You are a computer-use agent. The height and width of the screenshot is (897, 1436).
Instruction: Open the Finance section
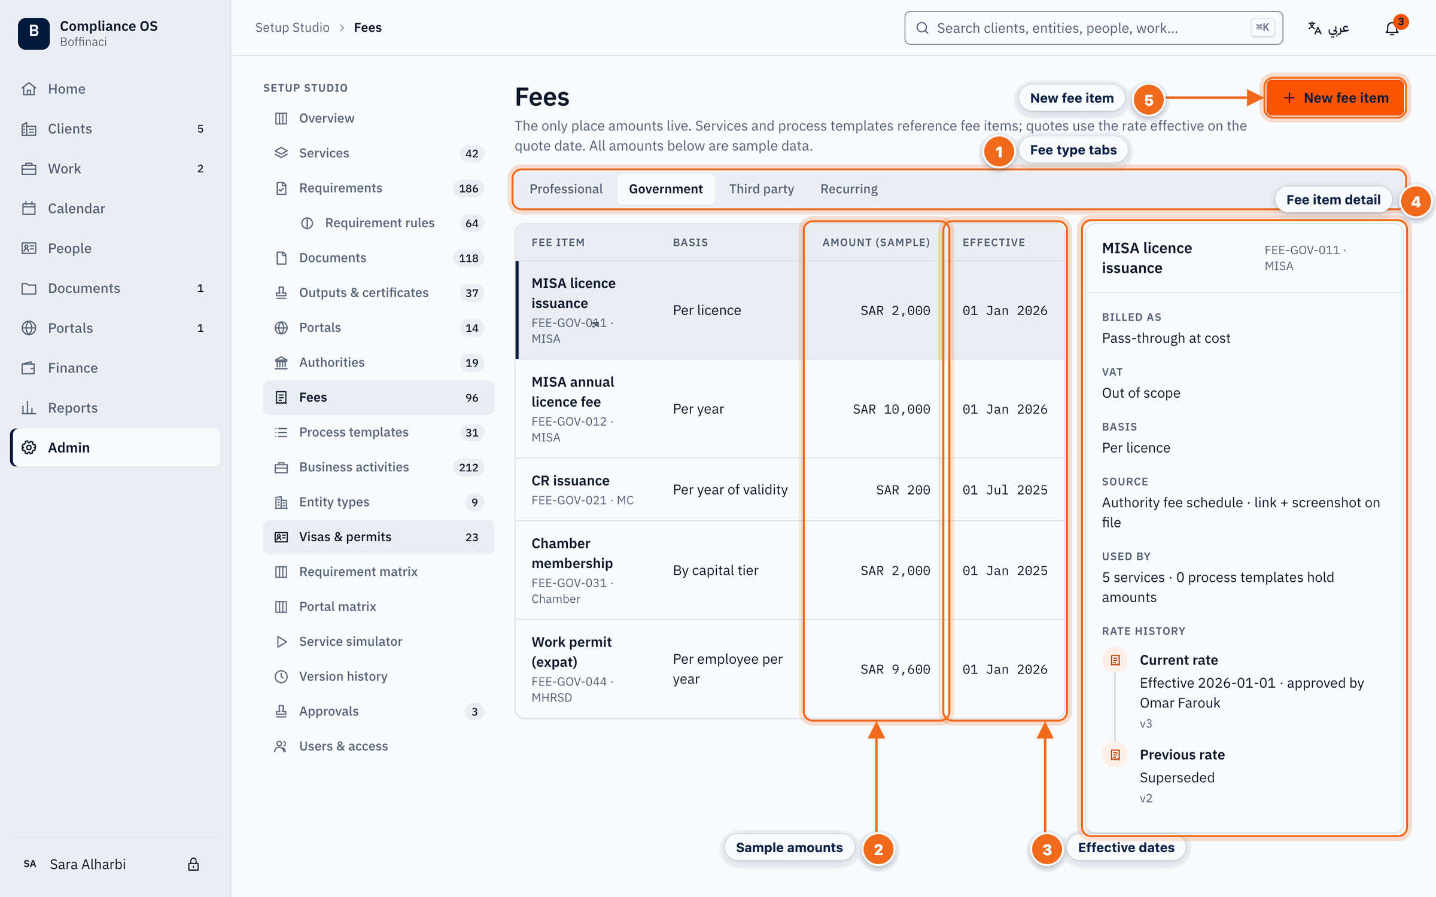(x=115, y=368)
